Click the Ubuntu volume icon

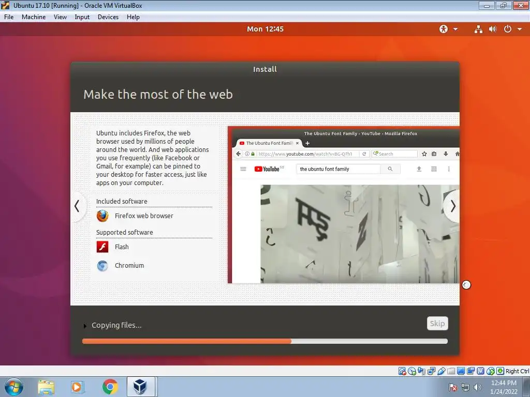point(493,29)
